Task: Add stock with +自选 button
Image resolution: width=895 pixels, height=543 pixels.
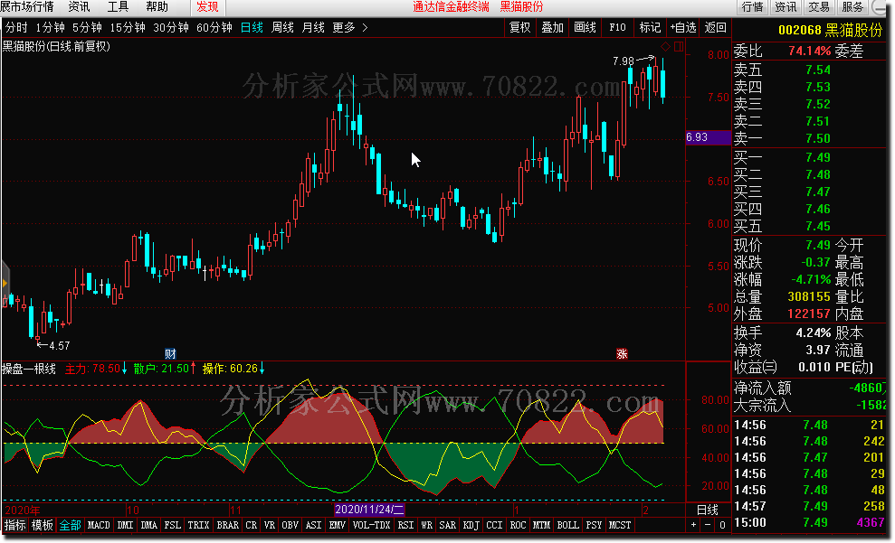Action: (683, 27)
